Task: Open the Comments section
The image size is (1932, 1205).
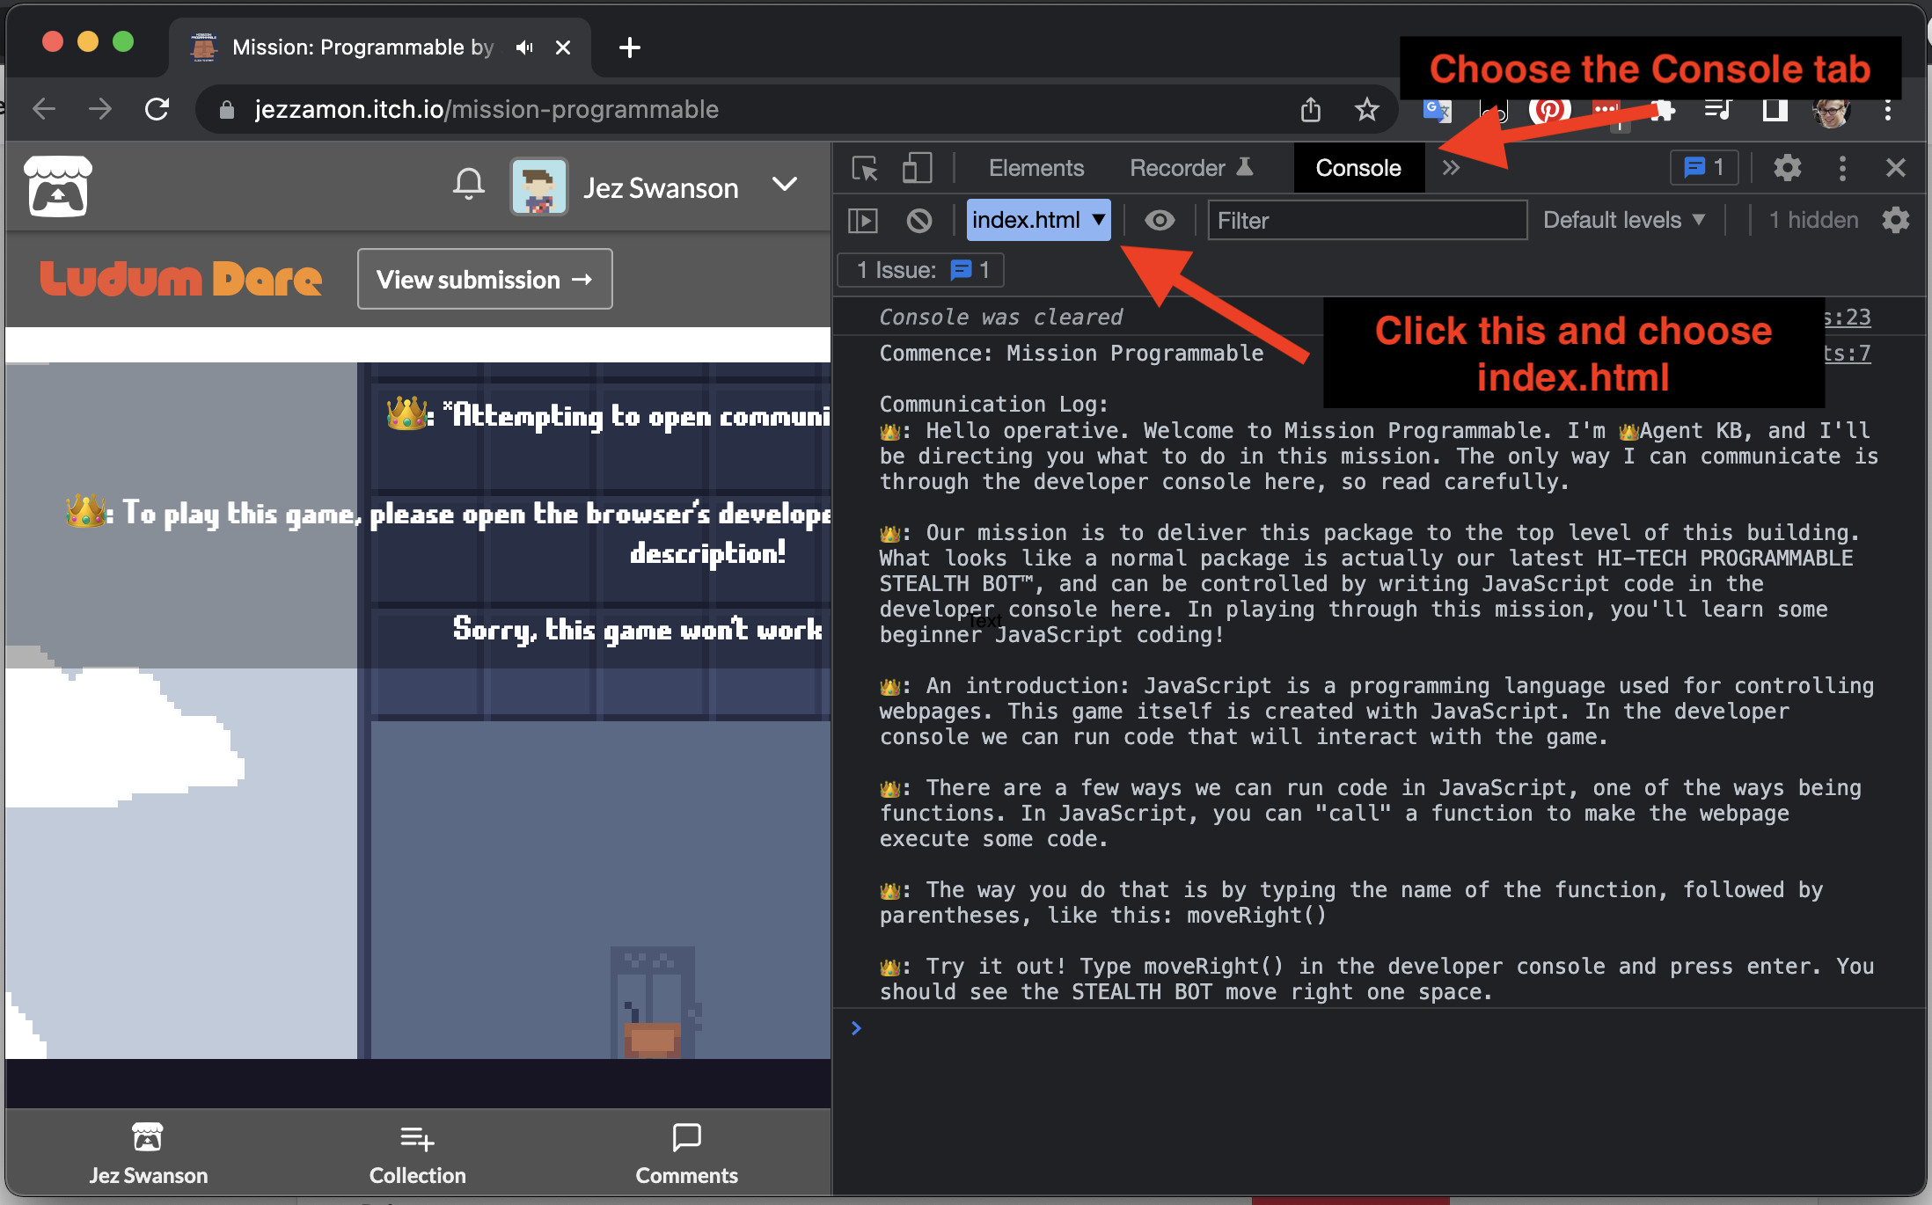Action: pyautogui.click(x=686, y=1153)
